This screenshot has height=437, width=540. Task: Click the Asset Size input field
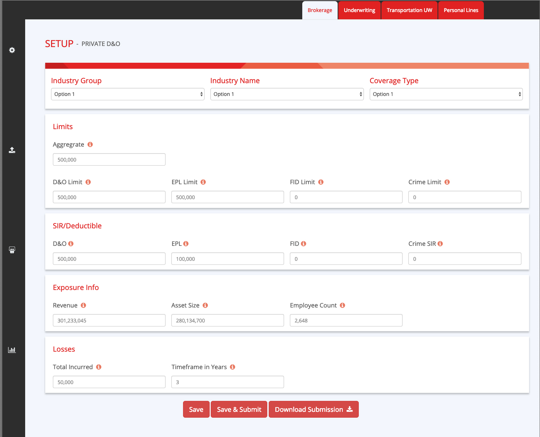(228, 320)
